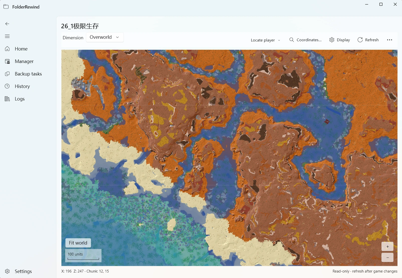The width and height of the screenshot is (402, 278).
Task: Click the Backup tasks copy icon
Action: pyautogui.click(x=7, y=74)
